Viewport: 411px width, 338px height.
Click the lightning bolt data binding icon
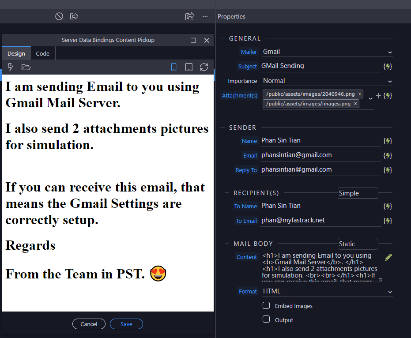click(x=10, y=67)
